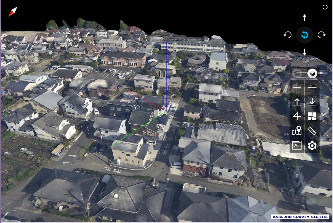Tilt view with the up arrow
Viewport: 333px width, 223px height.
point(305,18)
